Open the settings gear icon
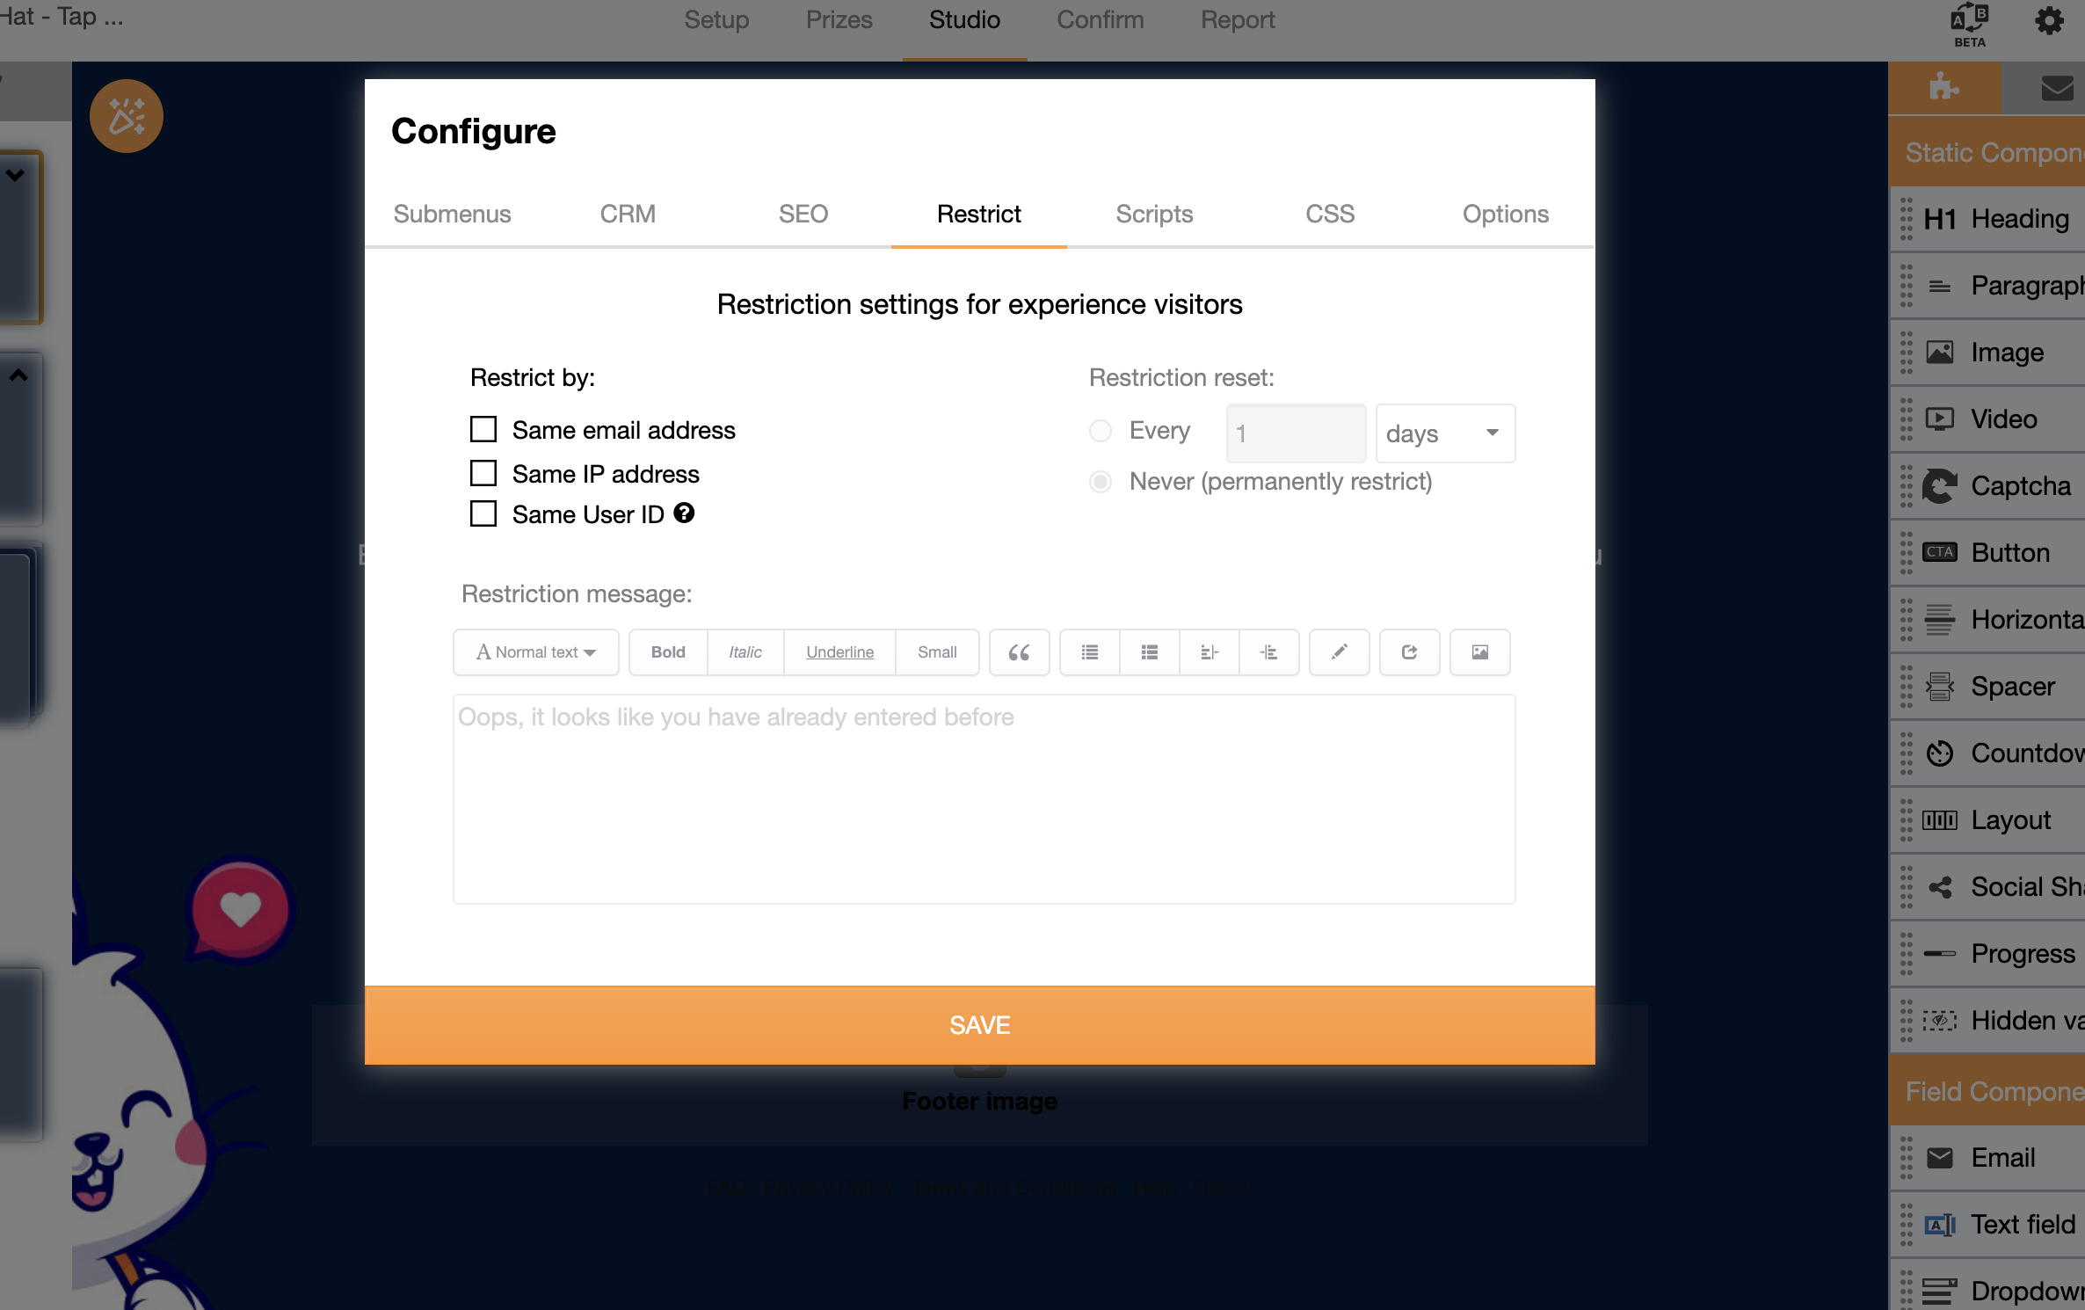2085x1310 pixels. [x=2049, y=21]
